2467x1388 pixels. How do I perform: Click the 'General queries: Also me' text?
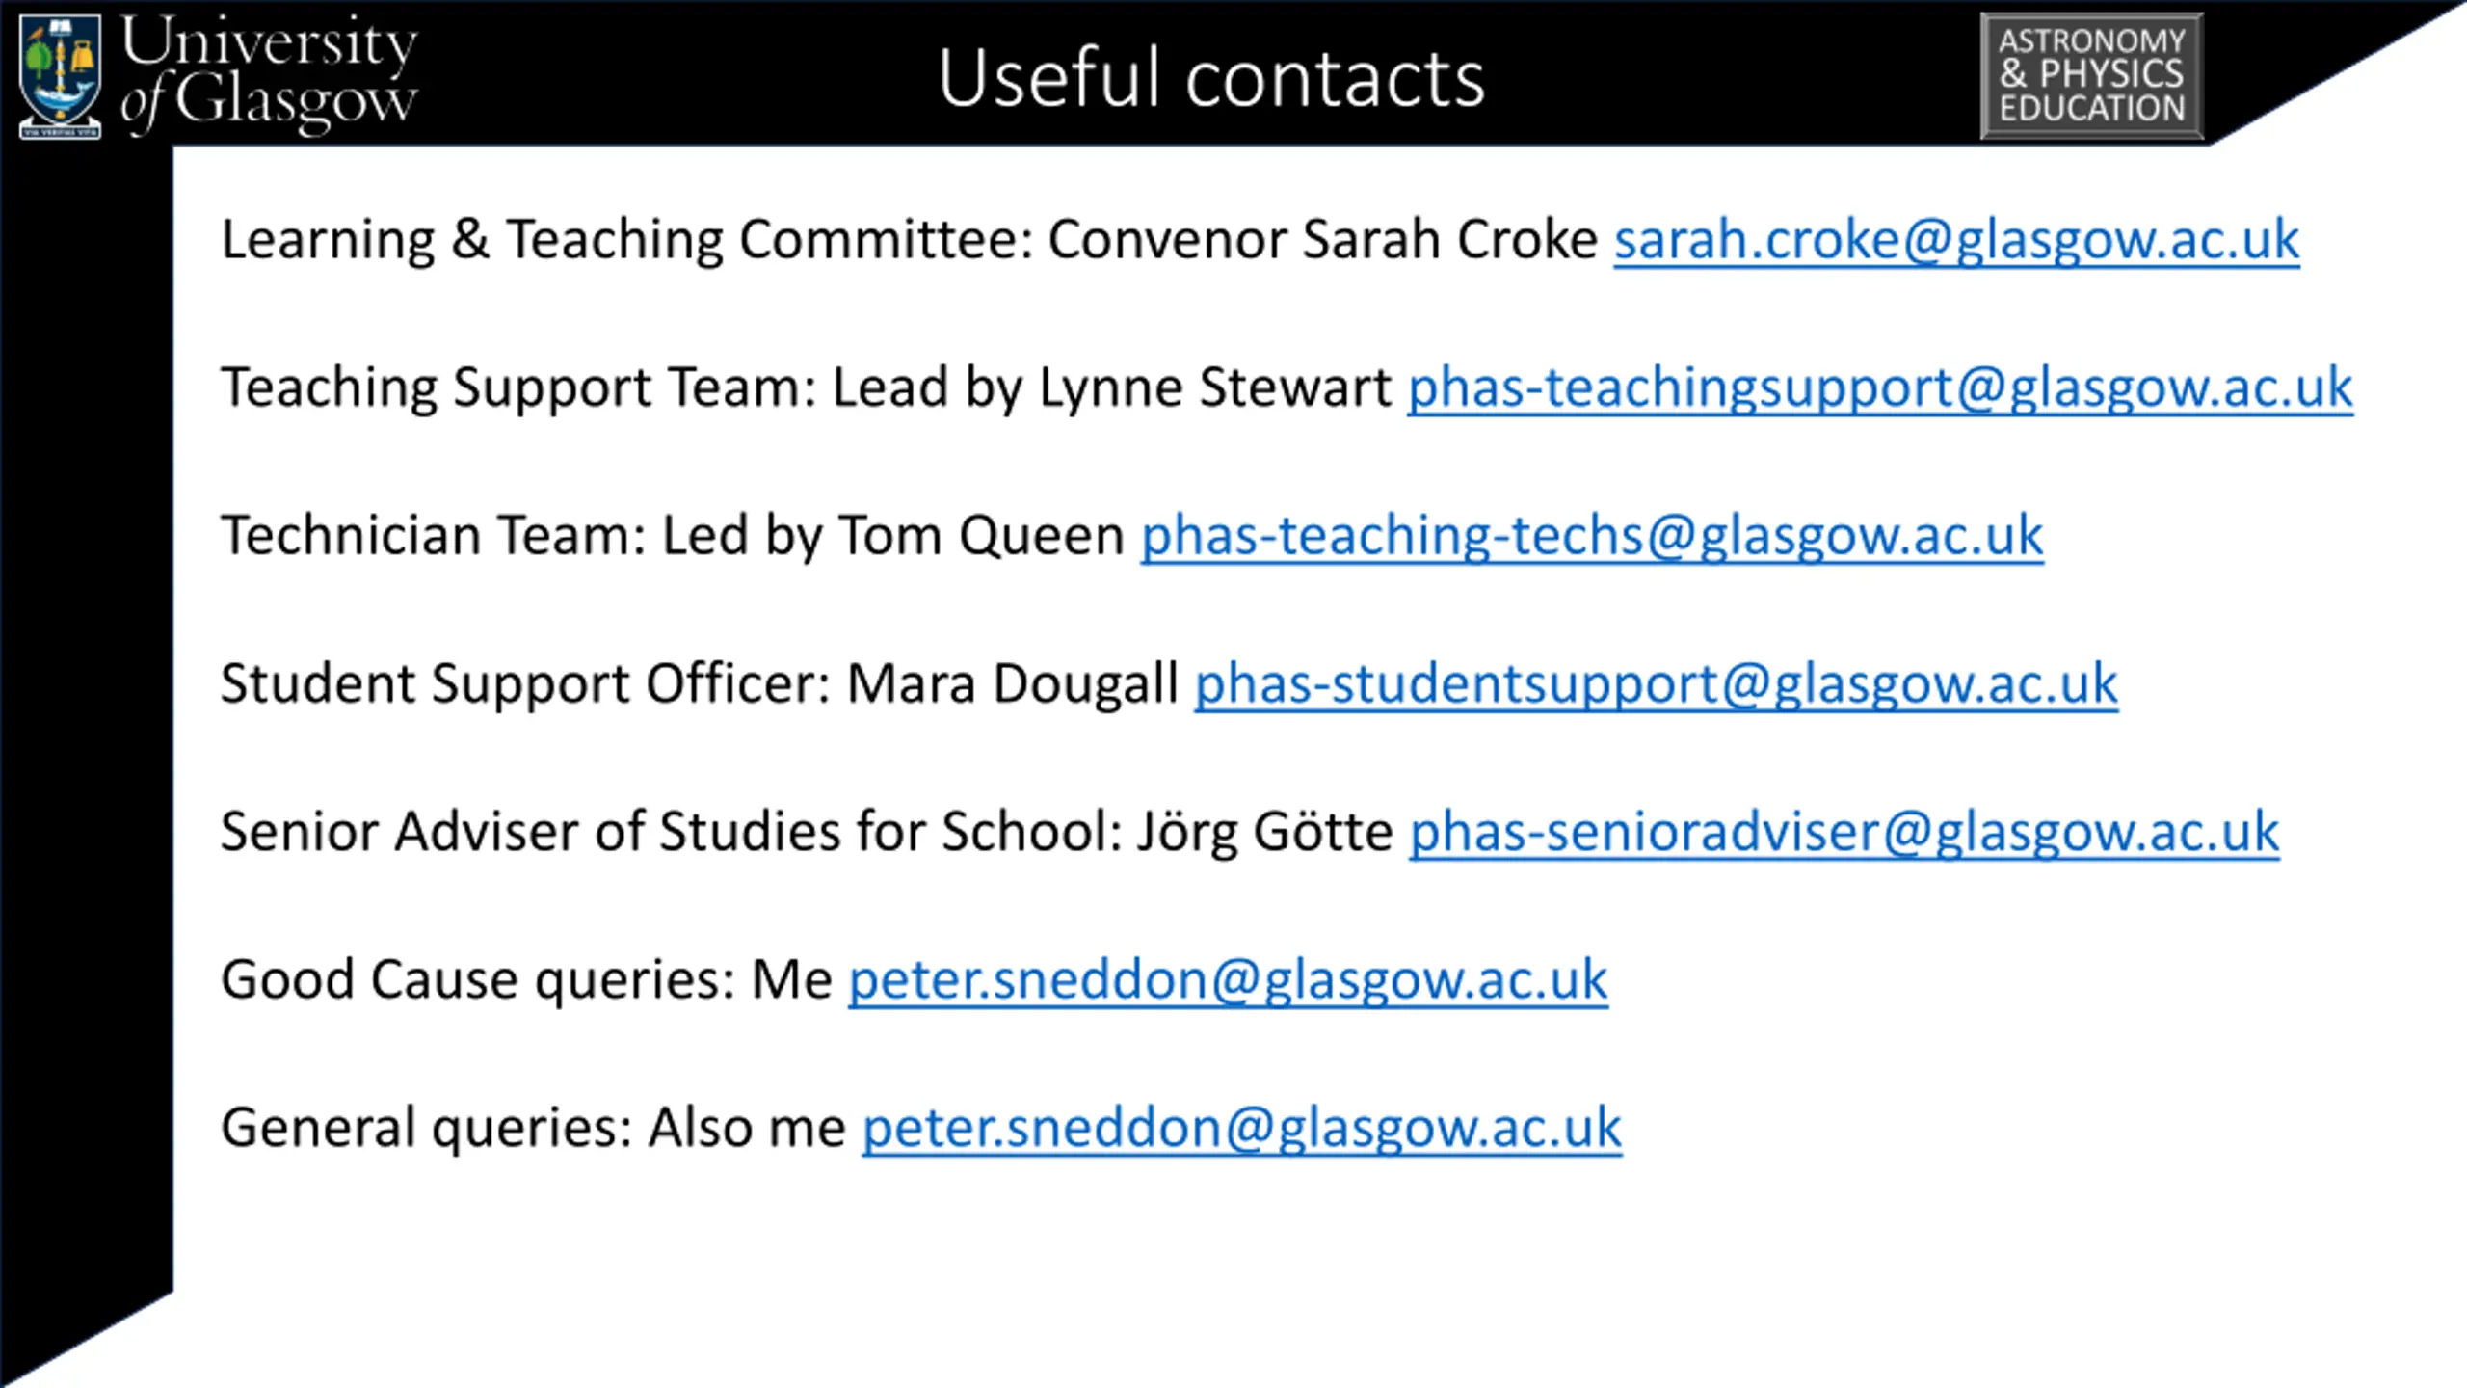pyautogui.click(x=533, y=1129)
